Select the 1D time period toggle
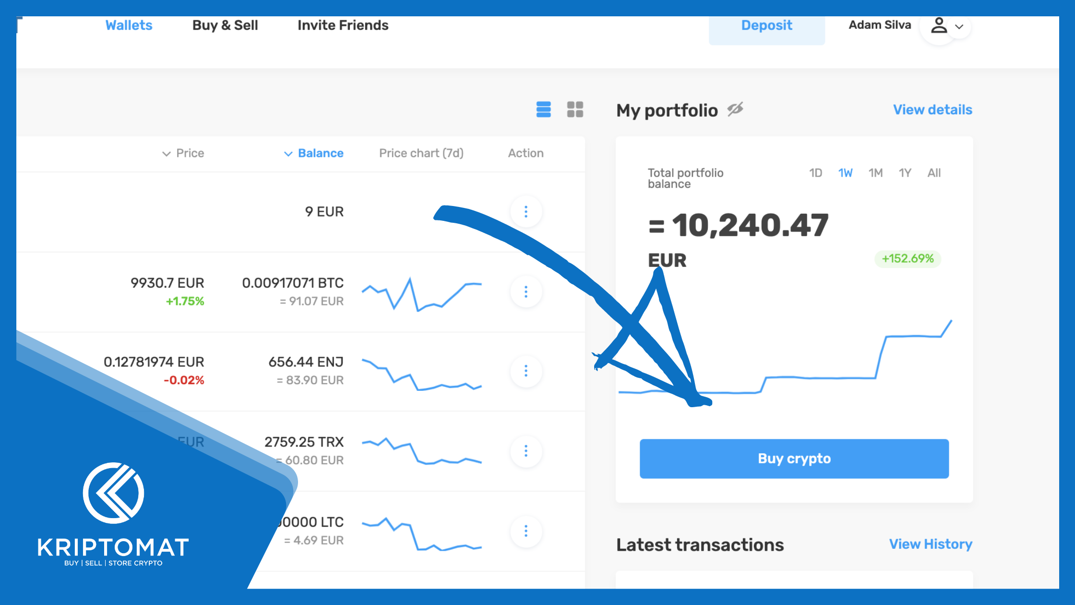Image resolution: width=1075 pixels, height=605 pixels. point(813,173)
